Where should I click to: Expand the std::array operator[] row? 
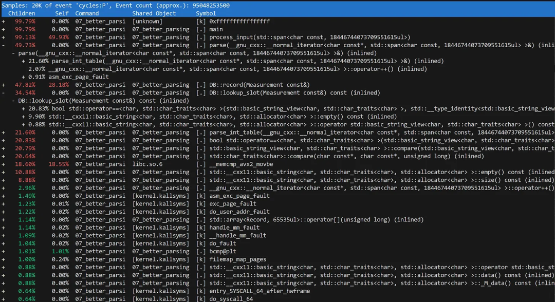3,220
